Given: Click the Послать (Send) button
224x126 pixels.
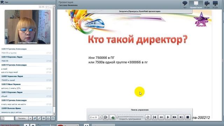Looking at the screenshot, I should [x=22, y=118].
